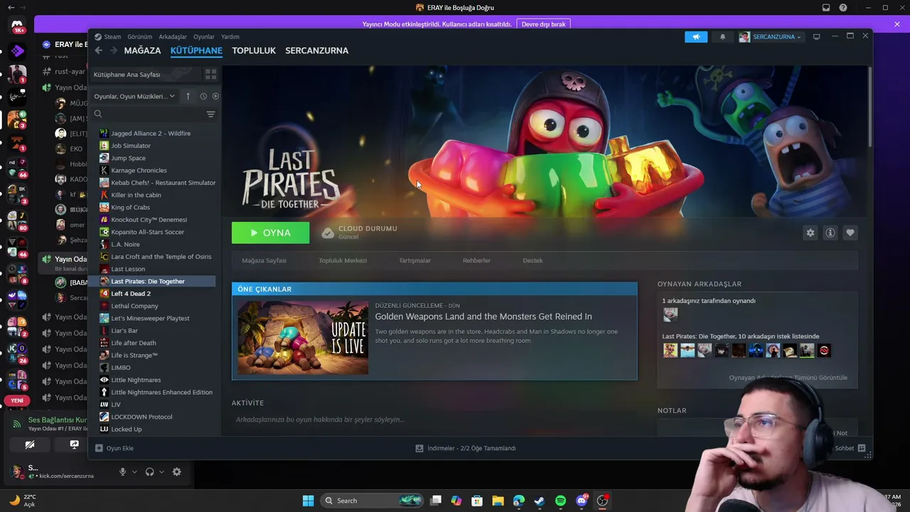Select Lethal Company in library list
Viewport: 910px width, 512px height.
(134, 306)
